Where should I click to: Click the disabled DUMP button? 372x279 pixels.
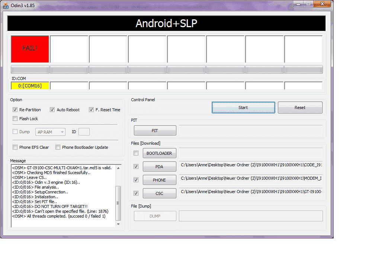(155, 216)
